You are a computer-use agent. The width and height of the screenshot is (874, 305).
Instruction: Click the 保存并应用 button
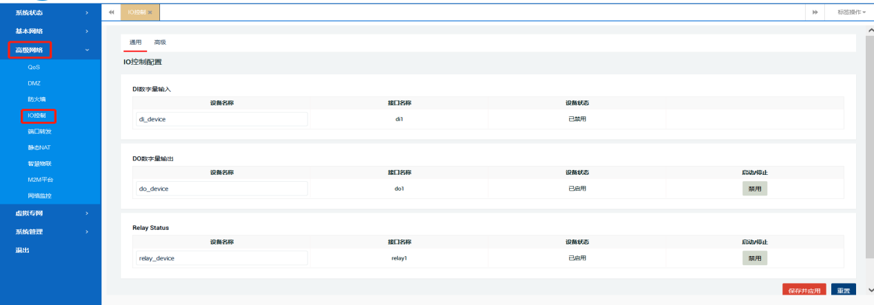click(804, 291)
